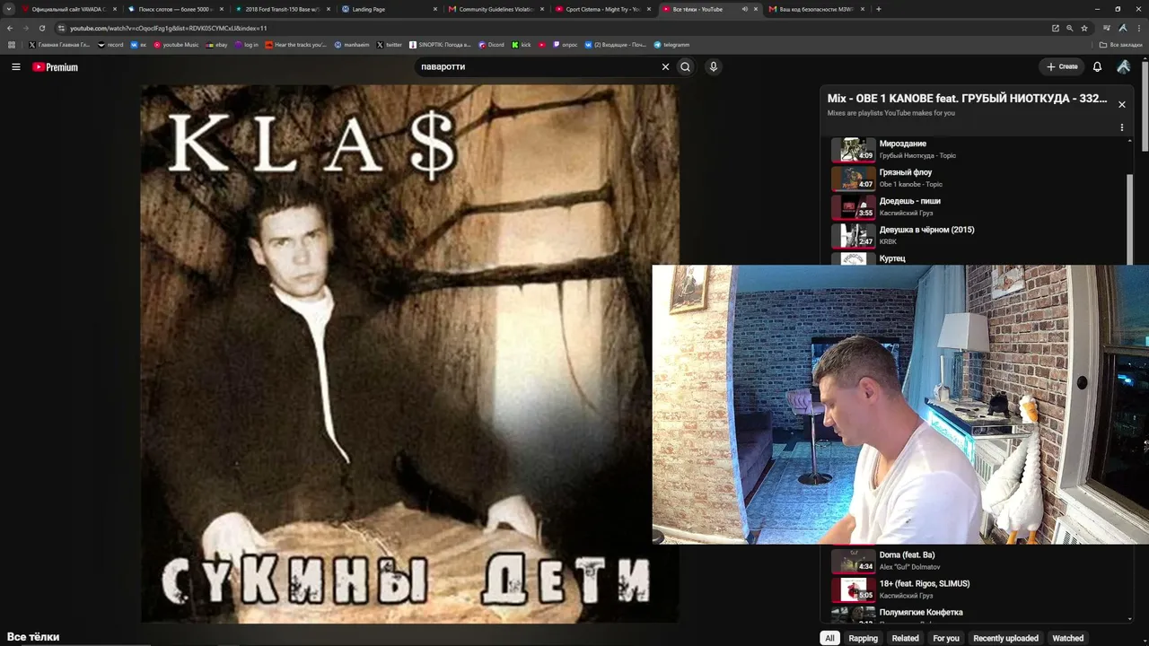1149x646 pixels.
Task: Select the 'For you' chip
Action: [946, 638]
